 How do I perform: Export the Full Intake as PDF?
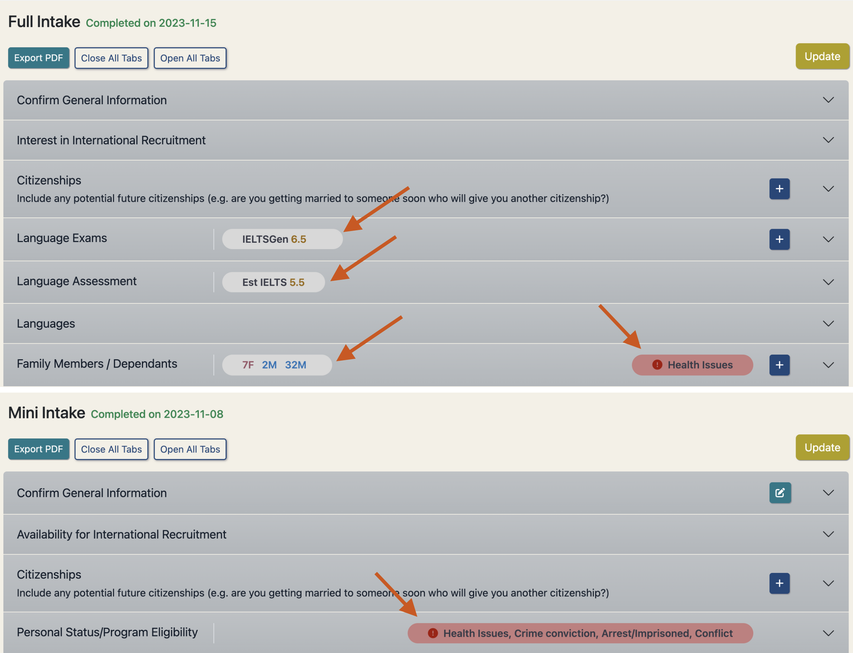click(x=39, y=58)
